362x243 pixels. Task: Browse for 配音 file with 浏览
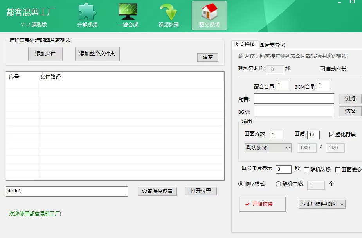click(350, 99)
